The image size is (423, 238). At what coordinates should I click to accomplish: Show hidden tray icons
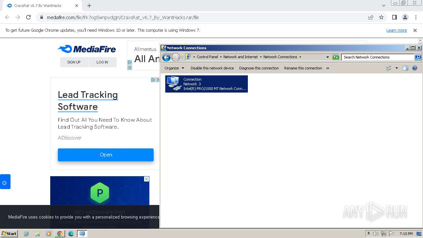(x=368, y=233)
